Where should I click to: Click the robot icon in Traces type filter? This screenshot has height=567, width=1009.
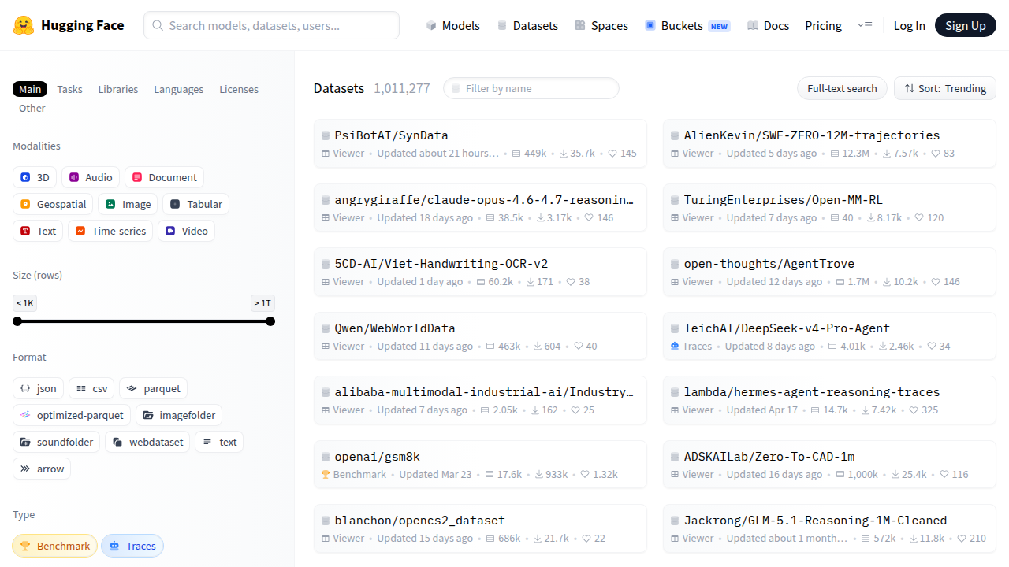tap(114, 546)
